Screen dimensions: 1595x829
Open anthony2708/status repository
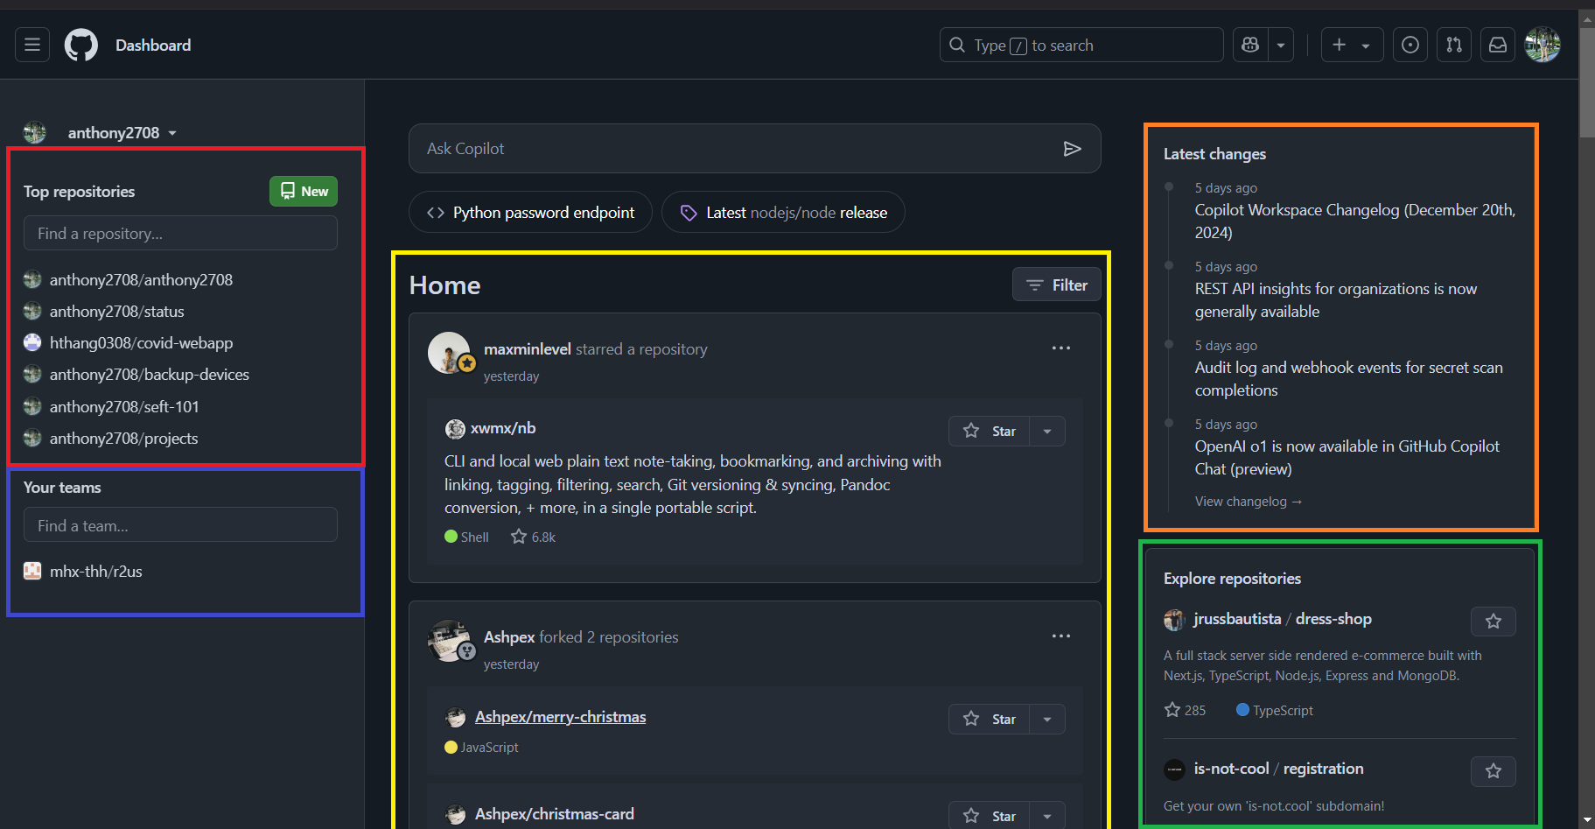click(116, 312)
